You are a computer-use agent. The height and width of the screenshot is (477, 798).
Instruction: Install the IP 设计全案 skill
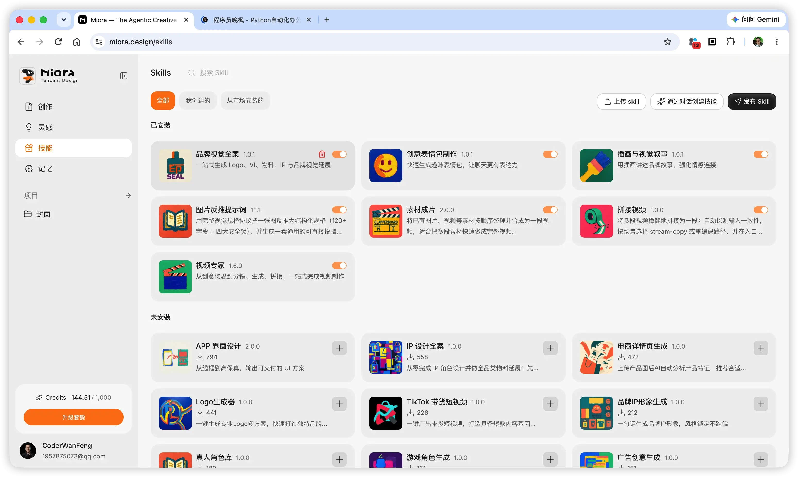550,348
